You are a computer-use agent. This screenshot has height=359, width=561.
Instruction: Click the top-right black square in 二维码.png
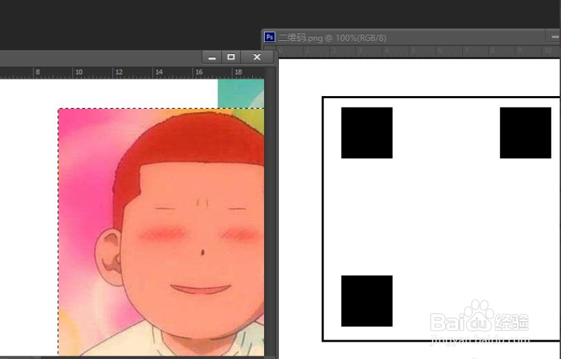coord(525,133)
